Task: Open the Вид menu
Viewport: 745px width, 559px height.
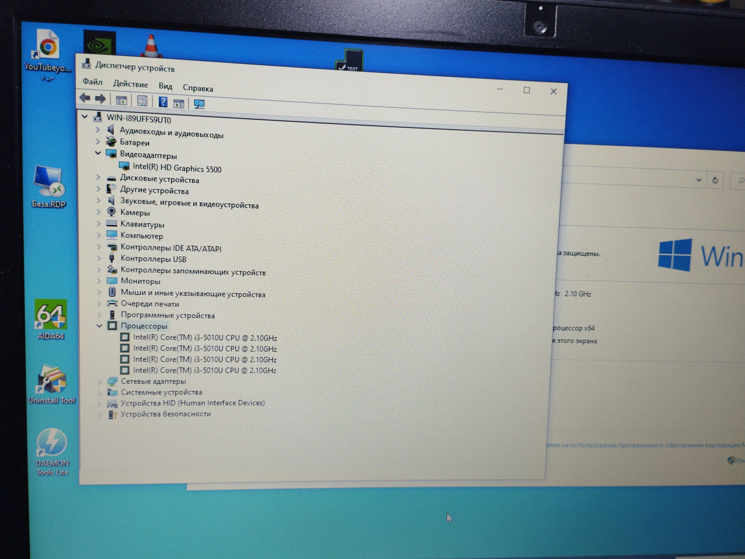Action: point(165,86)
